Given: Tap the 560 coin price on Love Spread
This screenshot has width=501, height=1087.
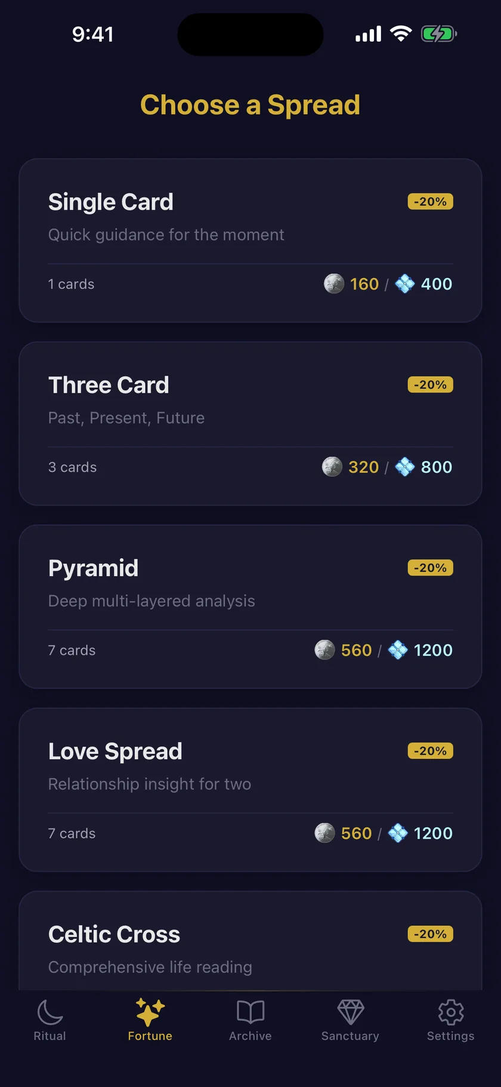Looking at the screenshot, I should [x=357, y=833].
